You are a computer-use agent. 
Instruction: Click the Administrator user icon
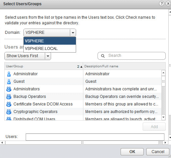pyautogui.click(x=9, y=74)
